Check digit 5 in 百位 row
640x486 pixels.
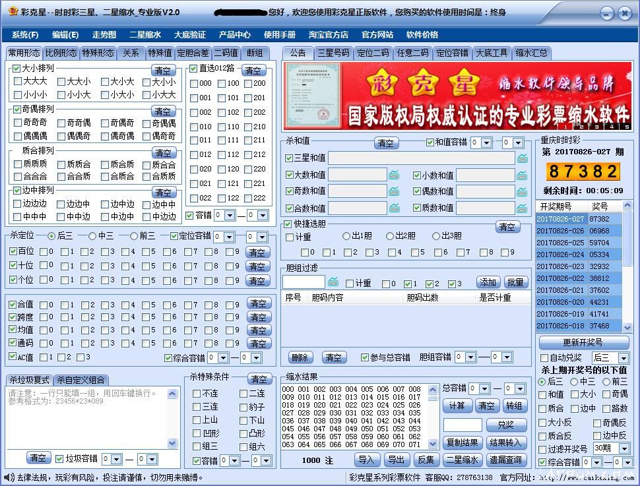click(x=147, y=251)
